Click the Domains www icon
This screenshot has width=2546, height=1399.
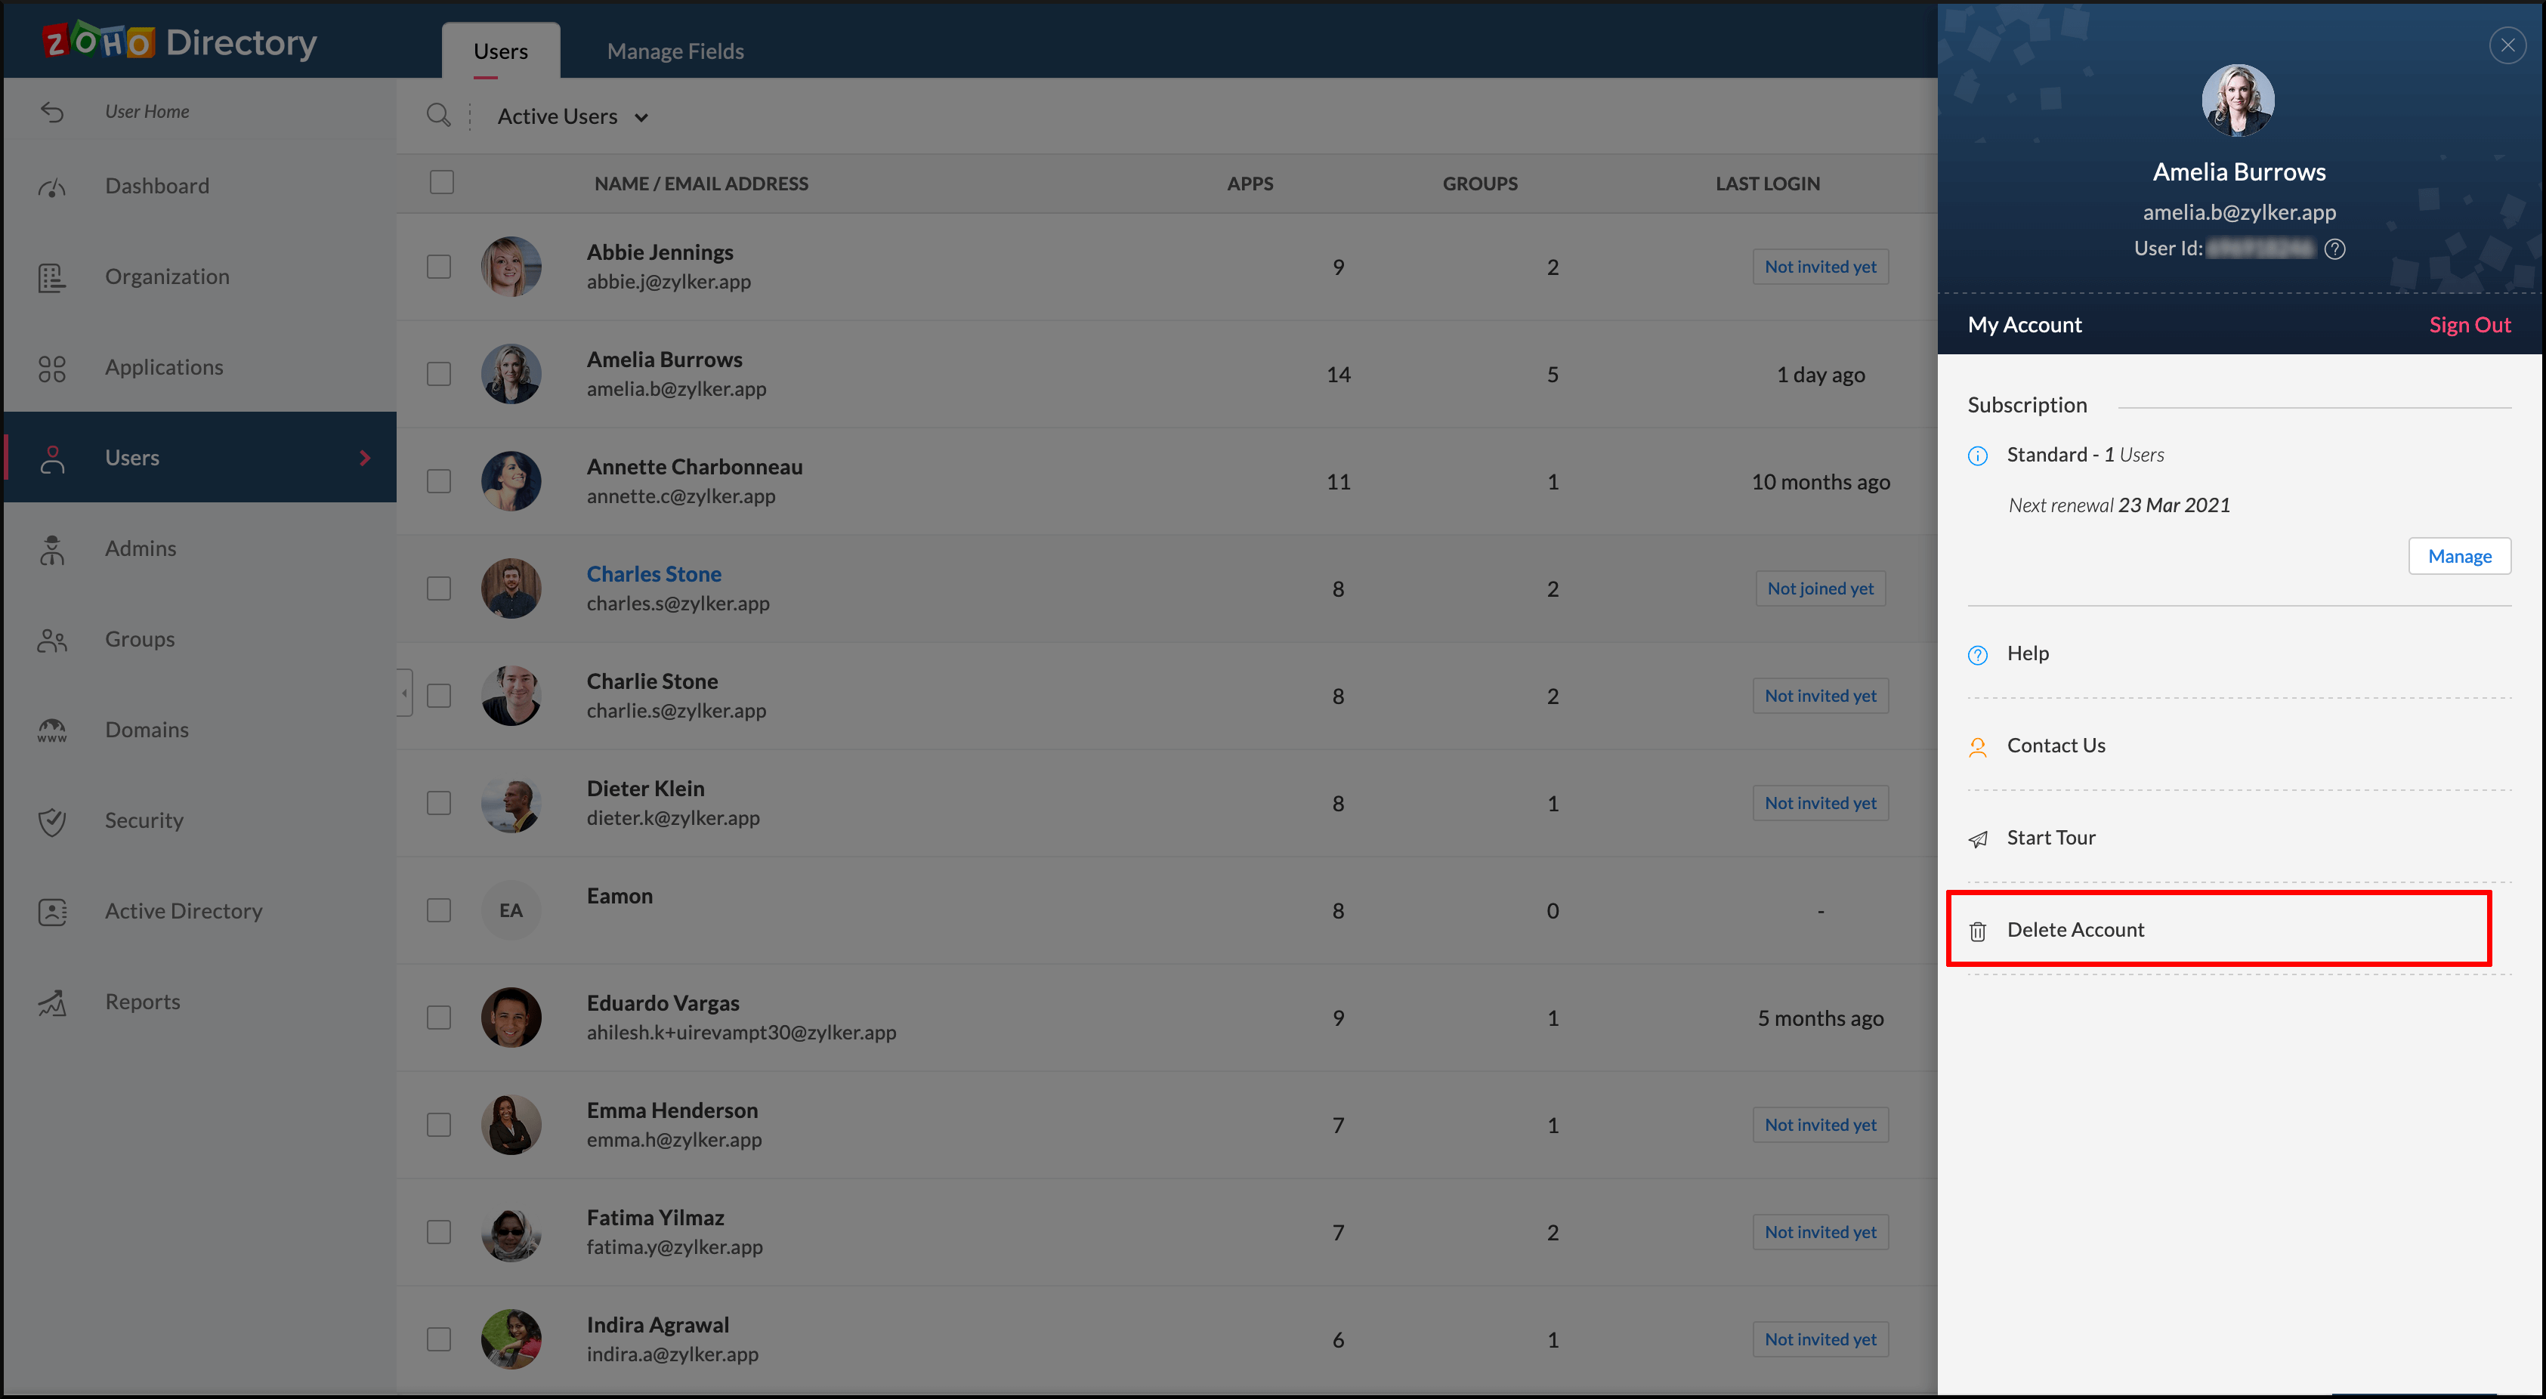[51, 730]
